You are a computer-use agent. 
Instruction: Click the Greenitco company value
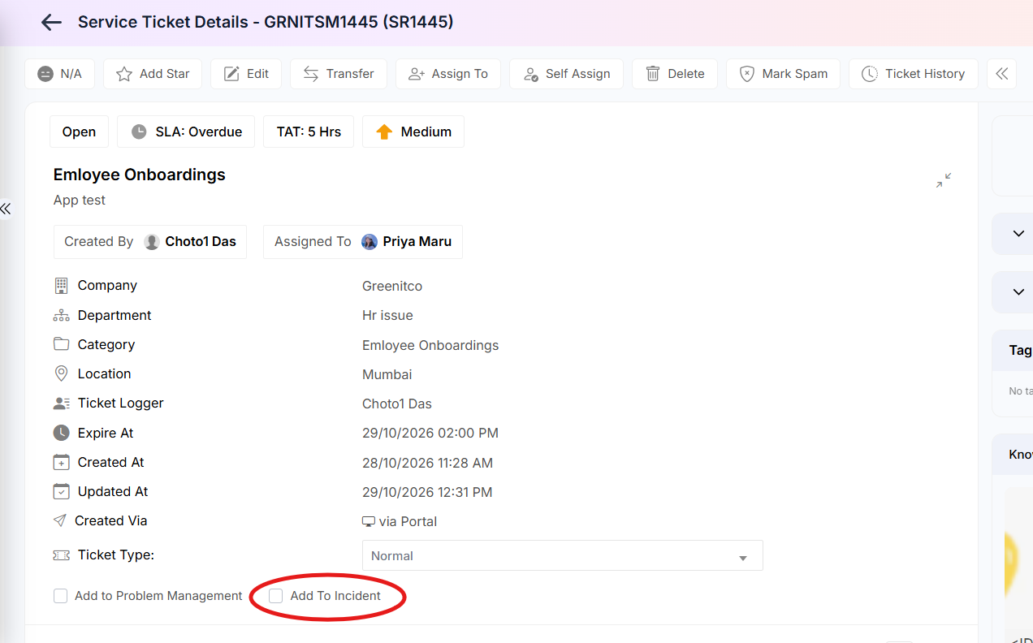[392, 286]
